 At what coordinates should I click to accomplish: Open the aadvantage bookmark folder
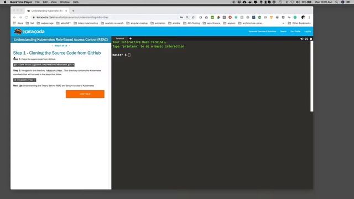coord(45,23)
